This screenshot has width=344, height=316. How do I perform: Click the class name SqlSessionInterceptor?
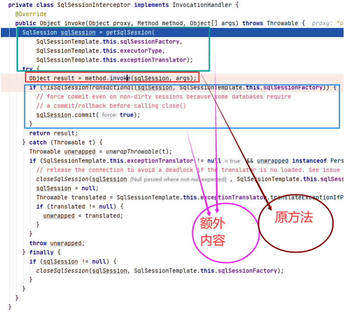pos(94,5)
